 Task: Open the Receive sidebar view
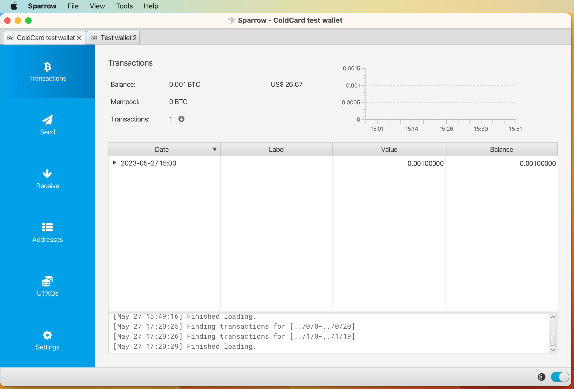pos(47,179)
